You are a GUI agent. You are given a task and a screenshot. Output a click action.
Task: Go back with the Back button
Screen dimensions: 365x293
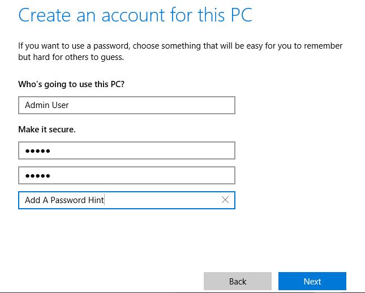pos(238,281)
